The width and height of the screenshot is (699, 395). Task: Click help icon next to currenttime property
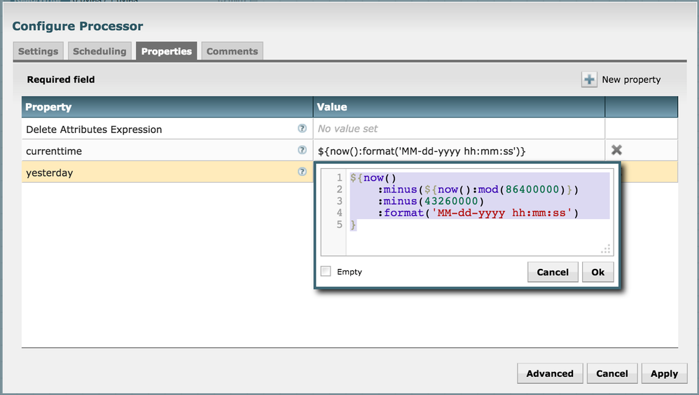coord(302,150)
